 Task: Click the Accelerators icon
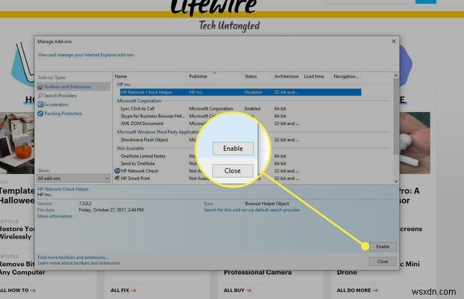coord(40,104)
